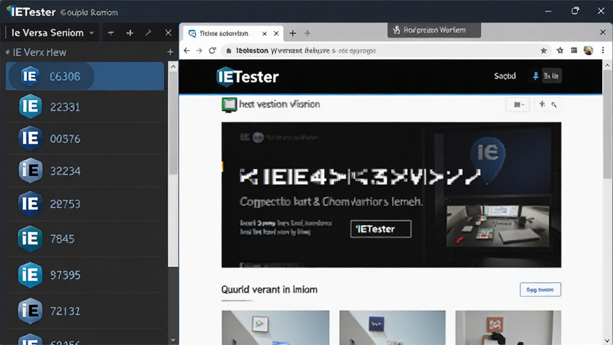Viewport: 613px width, 345px height.
Task: Go forward in browser
Action: (199, 50)
